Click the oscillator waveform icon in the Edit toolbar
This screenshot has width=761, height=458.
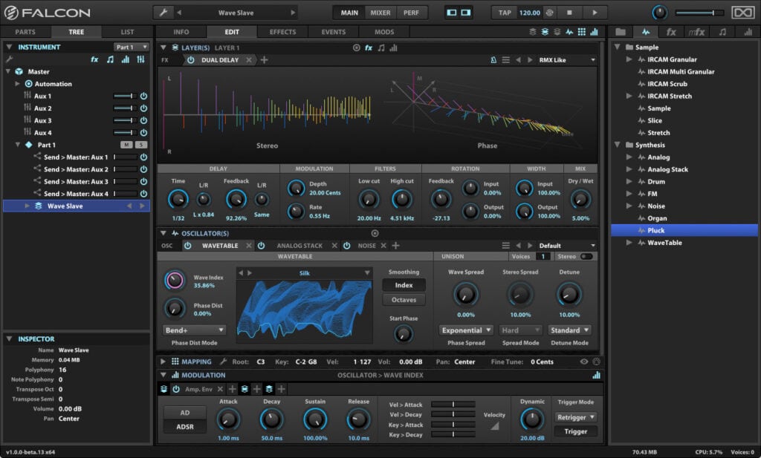(x=569, y=32)
